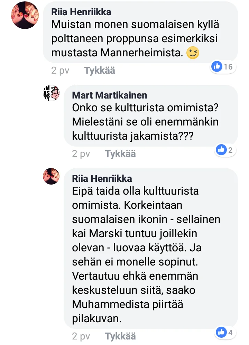Click the blue thumbs-up icon beside 16
The height and width of the screenshot is (345, 249).
(217, 67)
